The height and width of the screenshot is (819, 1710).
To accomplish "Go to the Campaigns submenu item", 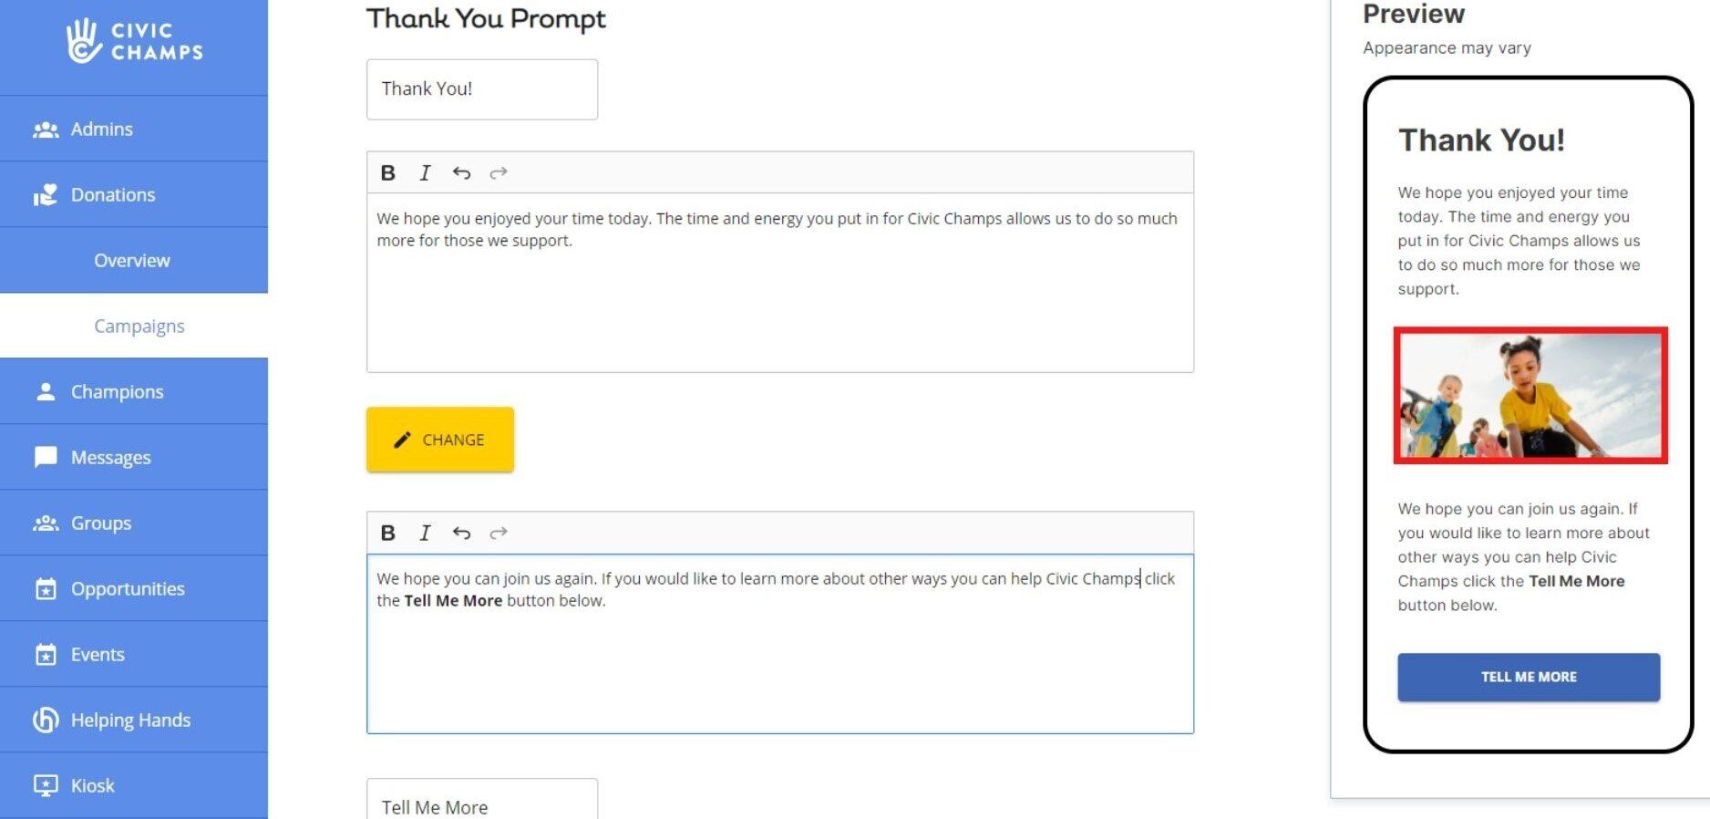I will (139, 327).
